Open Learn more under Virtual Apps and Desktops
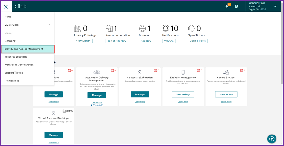This screenshot has width=284, height=146. click(54, 142)
